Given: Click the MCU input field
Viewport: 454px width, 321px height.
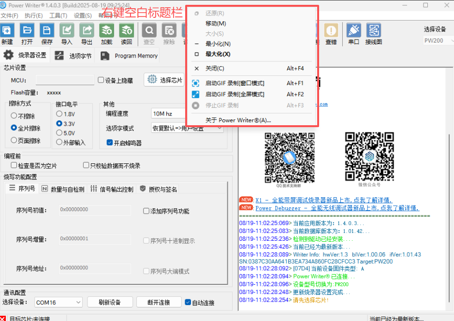Looking at the screenshot, I should tap(65, 80).
